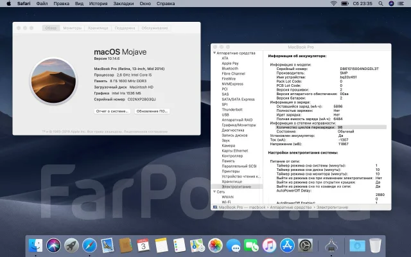The height and width of the screenshot is (257, 411).
Task: Select Графика/Мониторы in the sidebar
Action: pos(239,125)
